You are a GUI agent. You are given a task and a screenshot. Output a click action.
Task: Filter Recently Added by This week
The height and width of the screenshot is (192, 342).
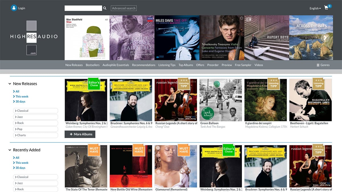[21, 163]
